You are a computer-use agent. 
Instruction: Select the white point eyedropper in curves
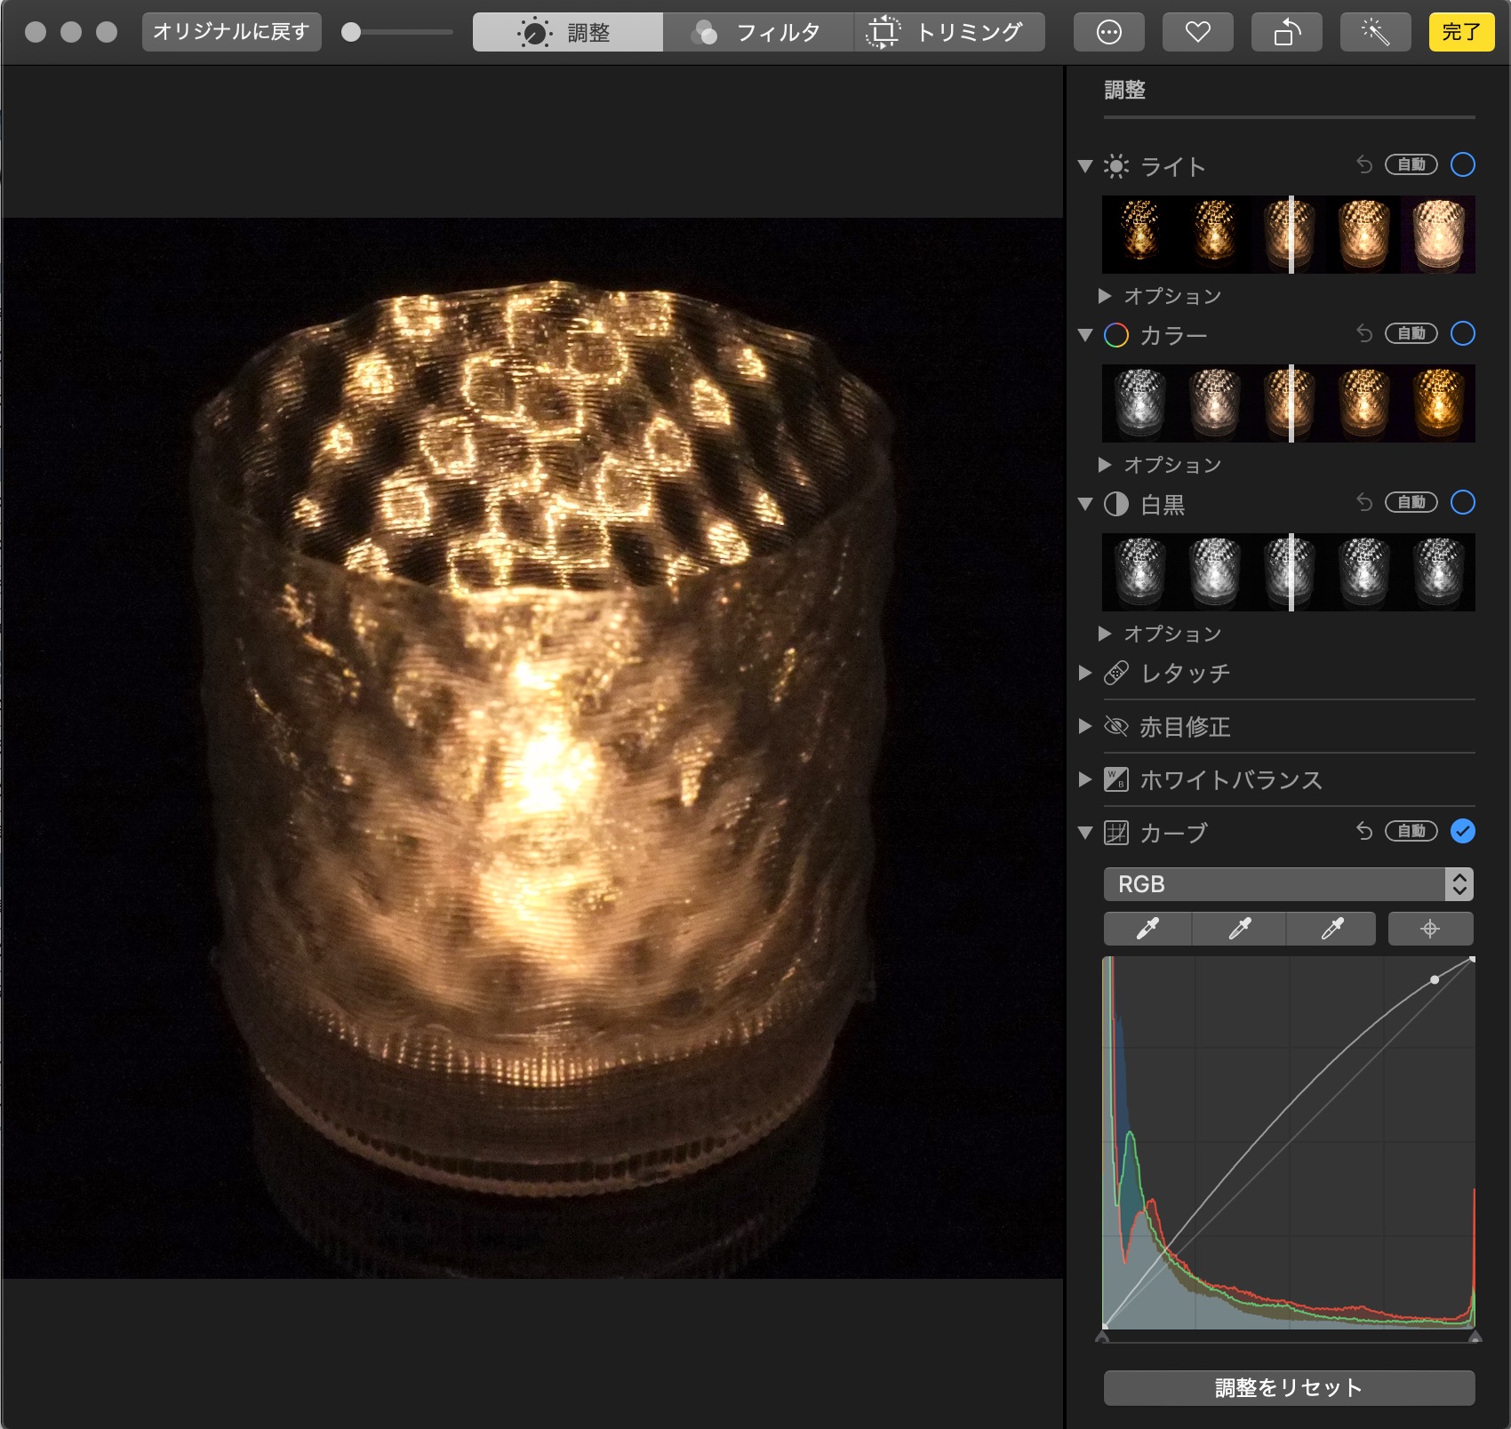1331,929
